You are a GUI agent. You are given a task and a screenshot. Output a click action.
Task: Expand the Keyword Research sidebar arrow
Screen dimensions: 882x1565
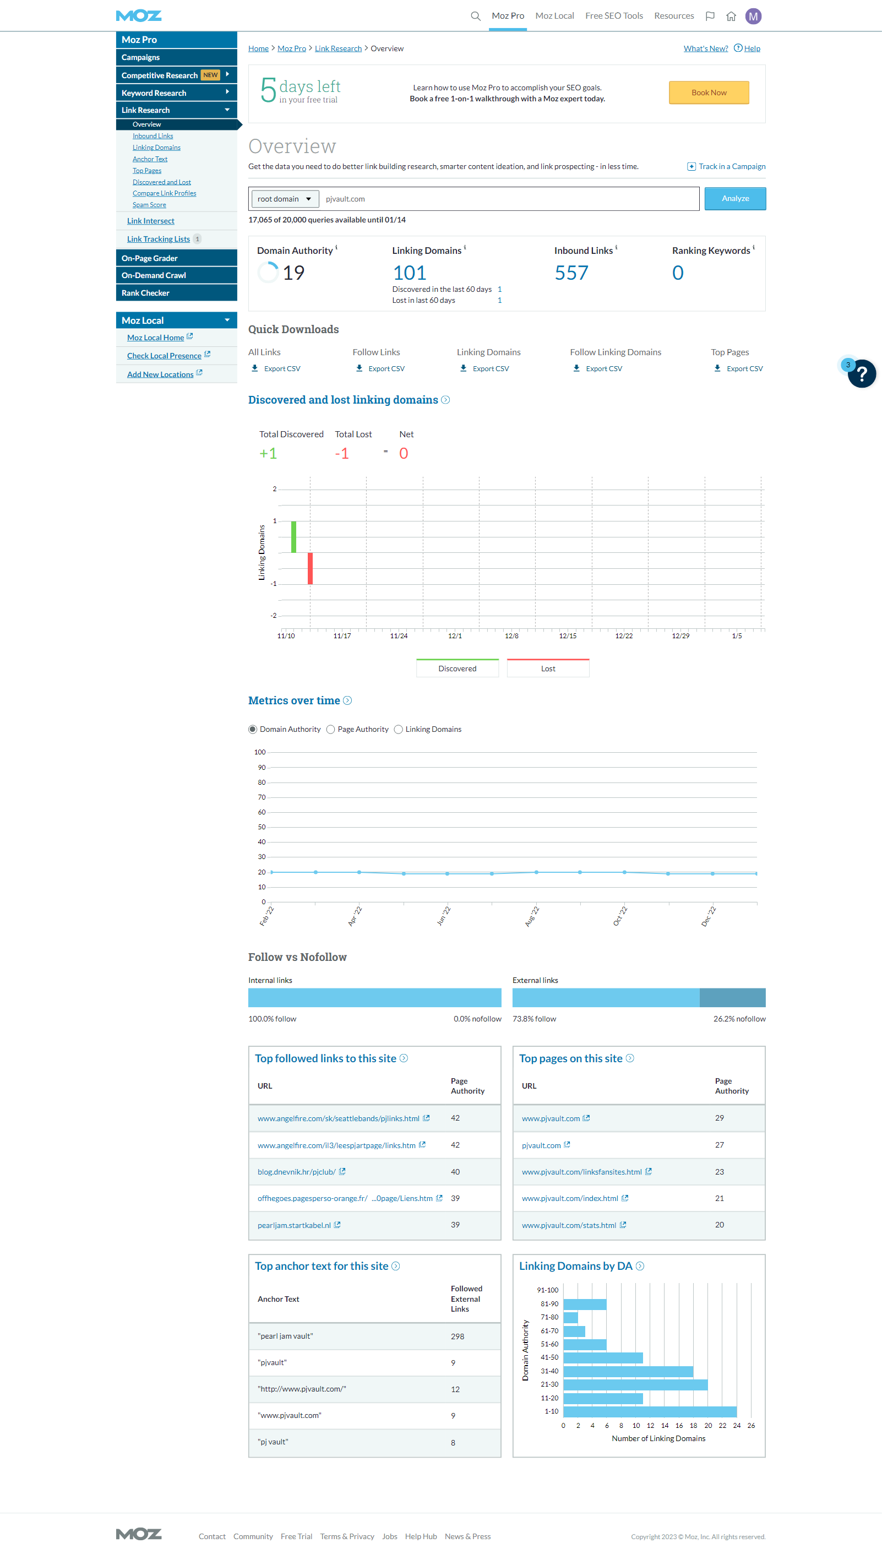click(227, 93)
